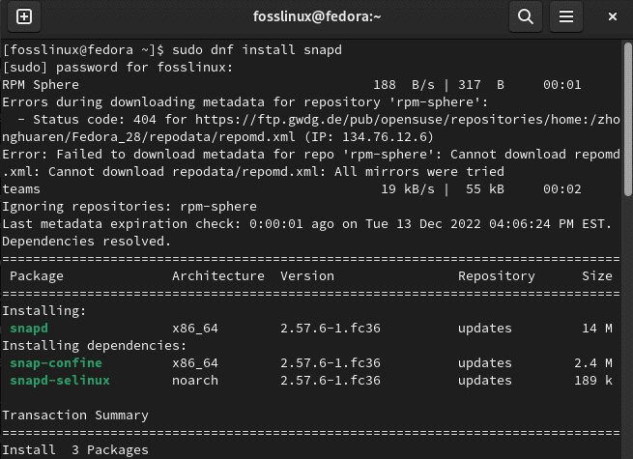
Task: Click the IP address 134.76.12.6
Action: [x=385, y=137]
